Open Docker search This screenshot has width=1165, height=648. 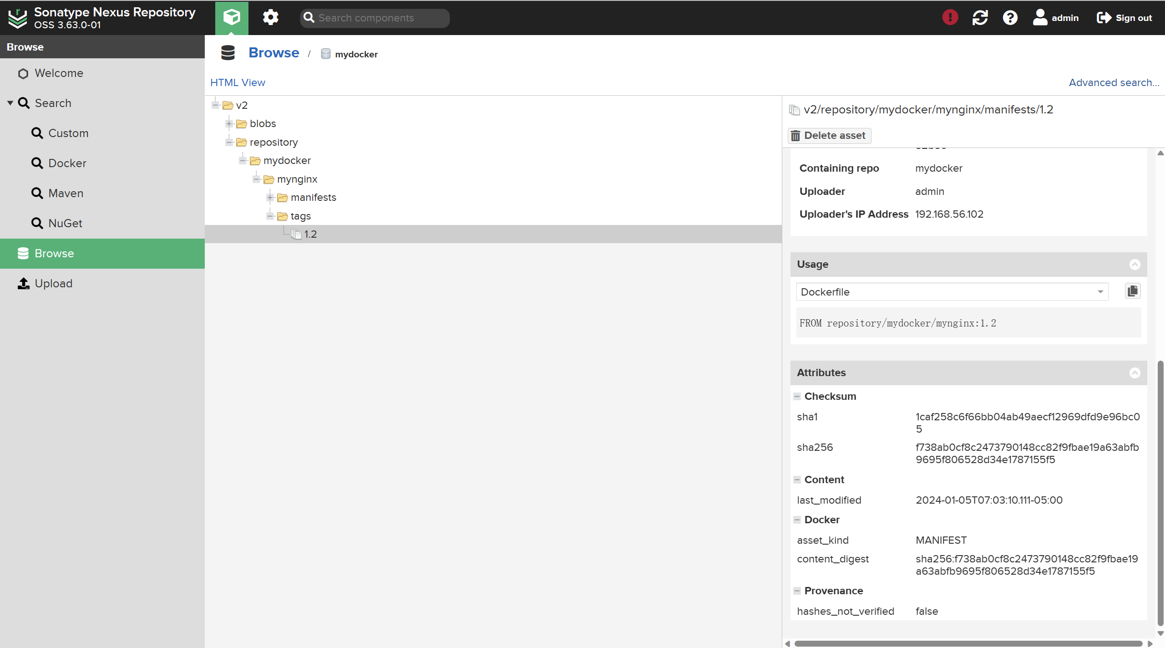(67, 163)
